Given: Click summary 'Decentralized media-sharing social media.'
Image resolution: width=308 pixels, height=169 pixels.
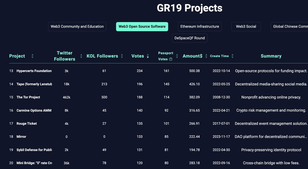Looking at the screenshot, I should pos(271,84).
